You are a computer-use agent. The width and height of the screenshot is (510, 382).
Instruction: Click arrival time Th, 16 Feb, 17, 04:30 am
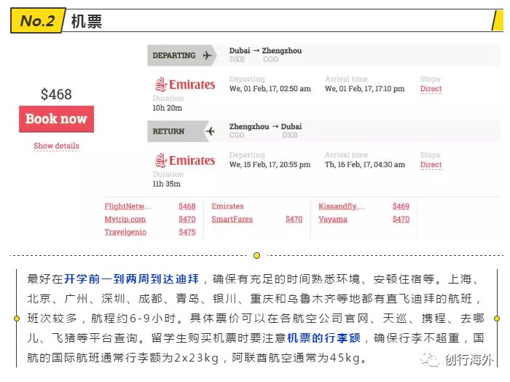[x=364, y=165]
